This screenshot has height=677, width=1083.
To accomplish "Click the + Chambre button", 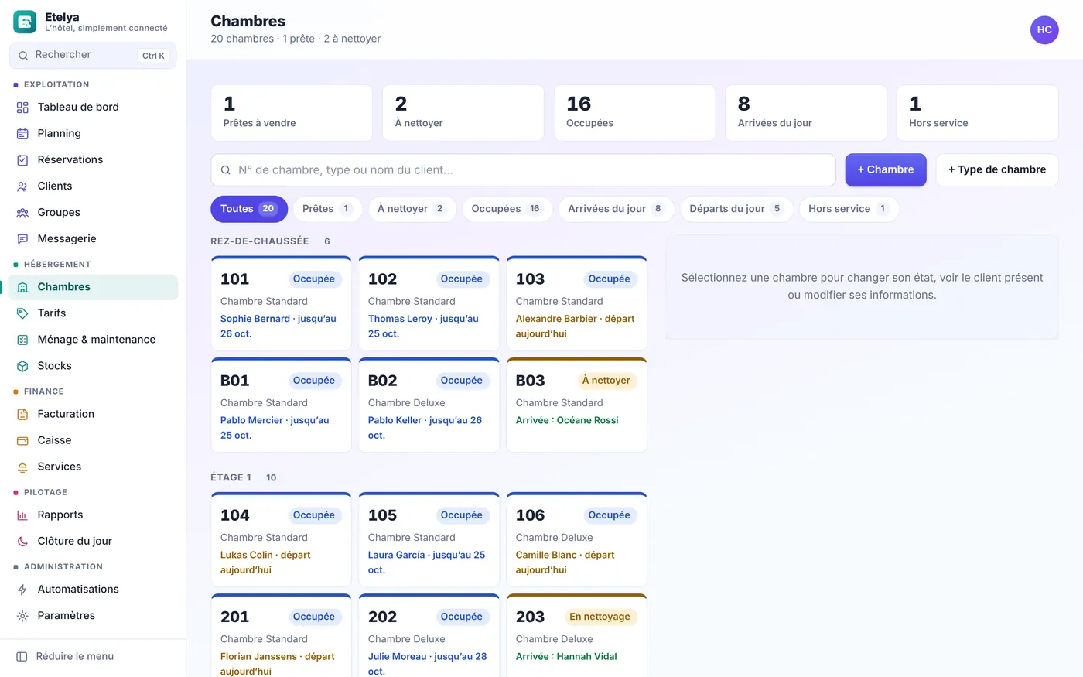I will 886,170.
